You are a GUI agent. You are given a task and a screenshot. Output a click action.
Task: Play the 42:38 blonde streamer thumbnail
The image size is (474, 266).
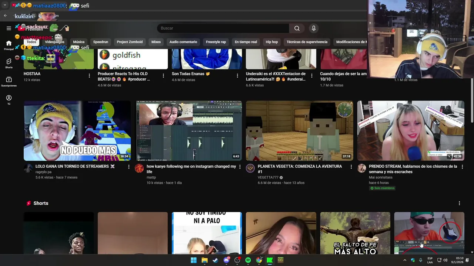point(411,131)
